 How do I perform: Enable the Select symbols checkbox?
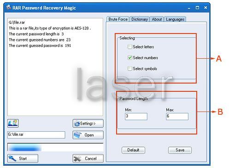coord(130,68)
